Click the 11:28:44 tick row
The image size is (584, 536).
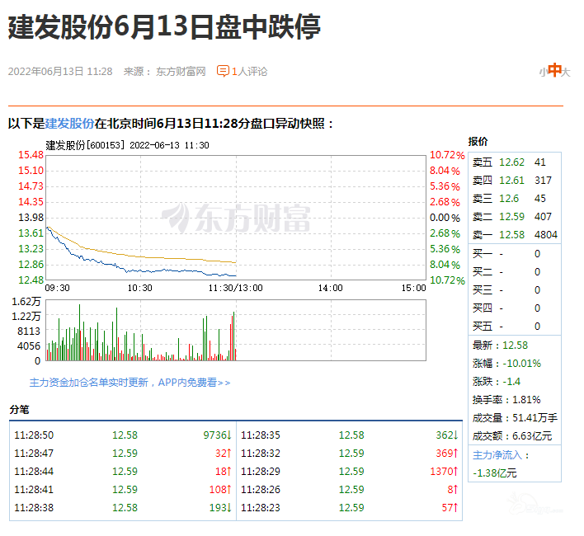123,472
